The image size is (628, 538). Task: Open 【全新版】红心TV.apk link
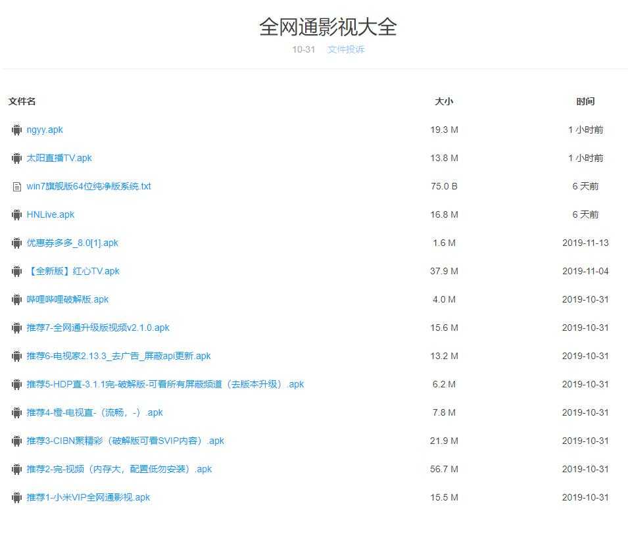73,271
